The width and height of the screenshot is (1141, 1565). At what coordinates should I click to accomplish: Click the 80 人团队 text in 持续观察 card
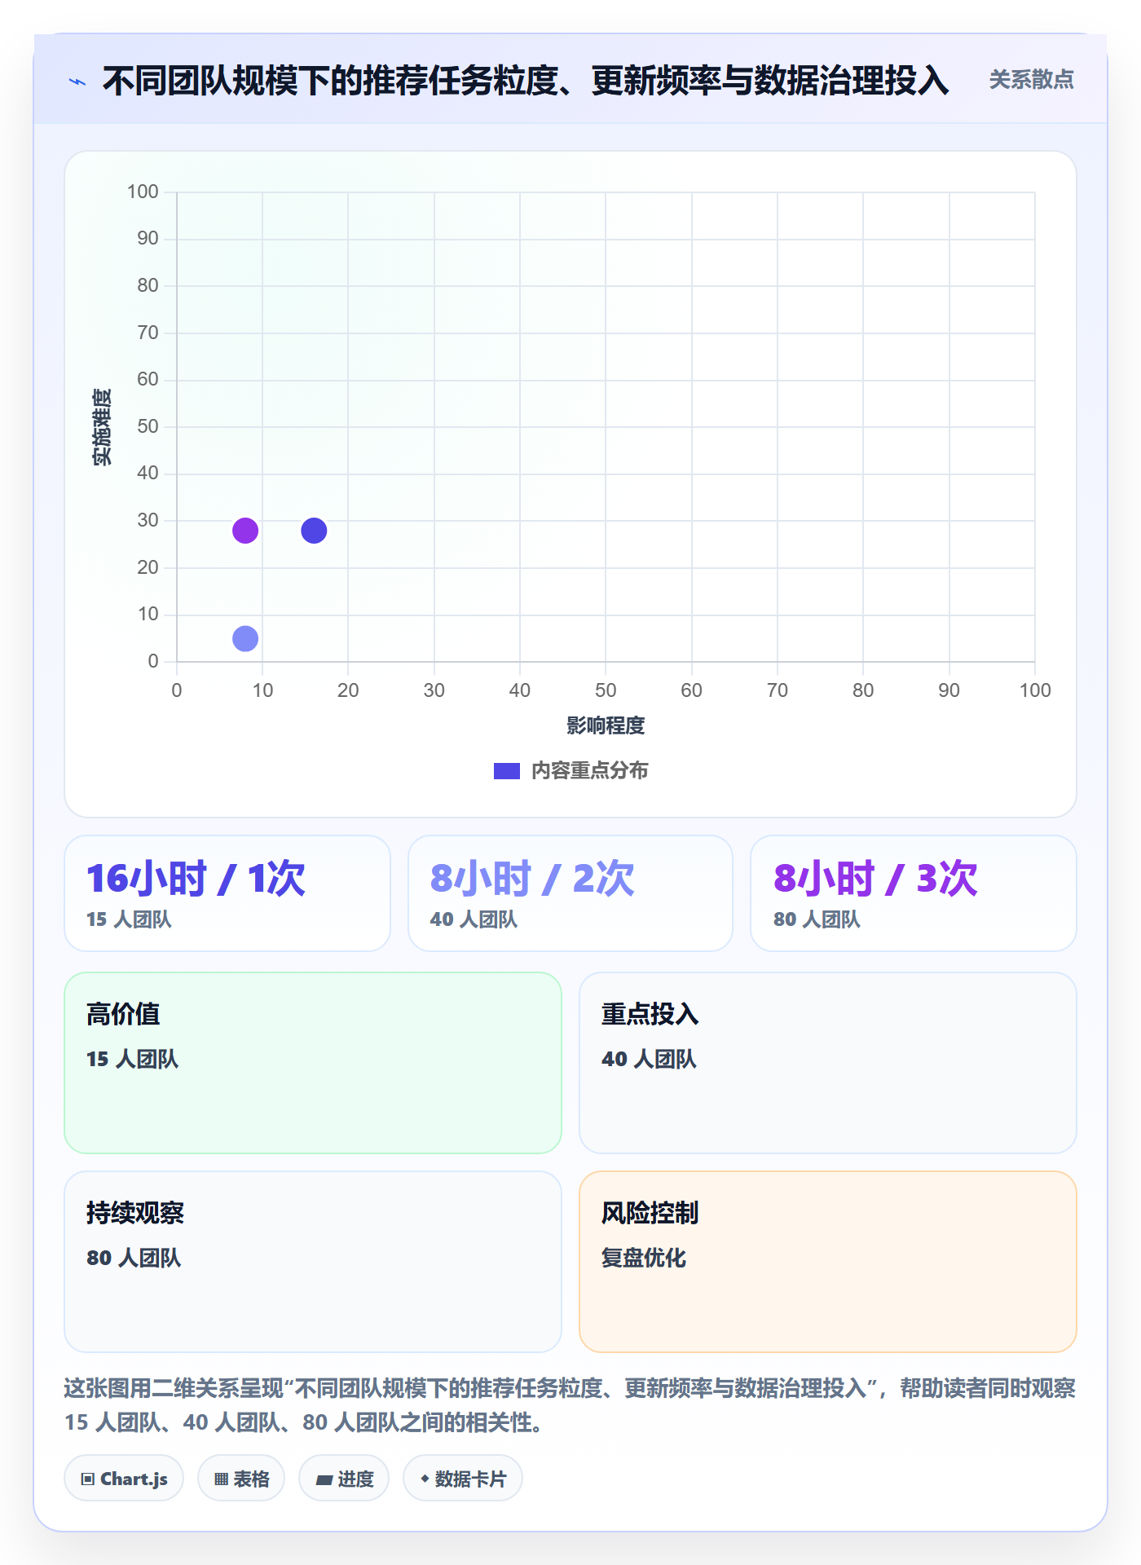[x=134, y=1258]
